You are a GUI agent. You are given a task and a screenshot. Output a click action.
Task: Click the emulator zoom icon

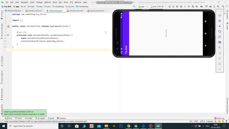220,48
